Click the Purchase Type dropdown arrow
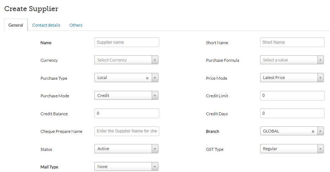Viewport: 330px width, 172px height. (155, 78)
